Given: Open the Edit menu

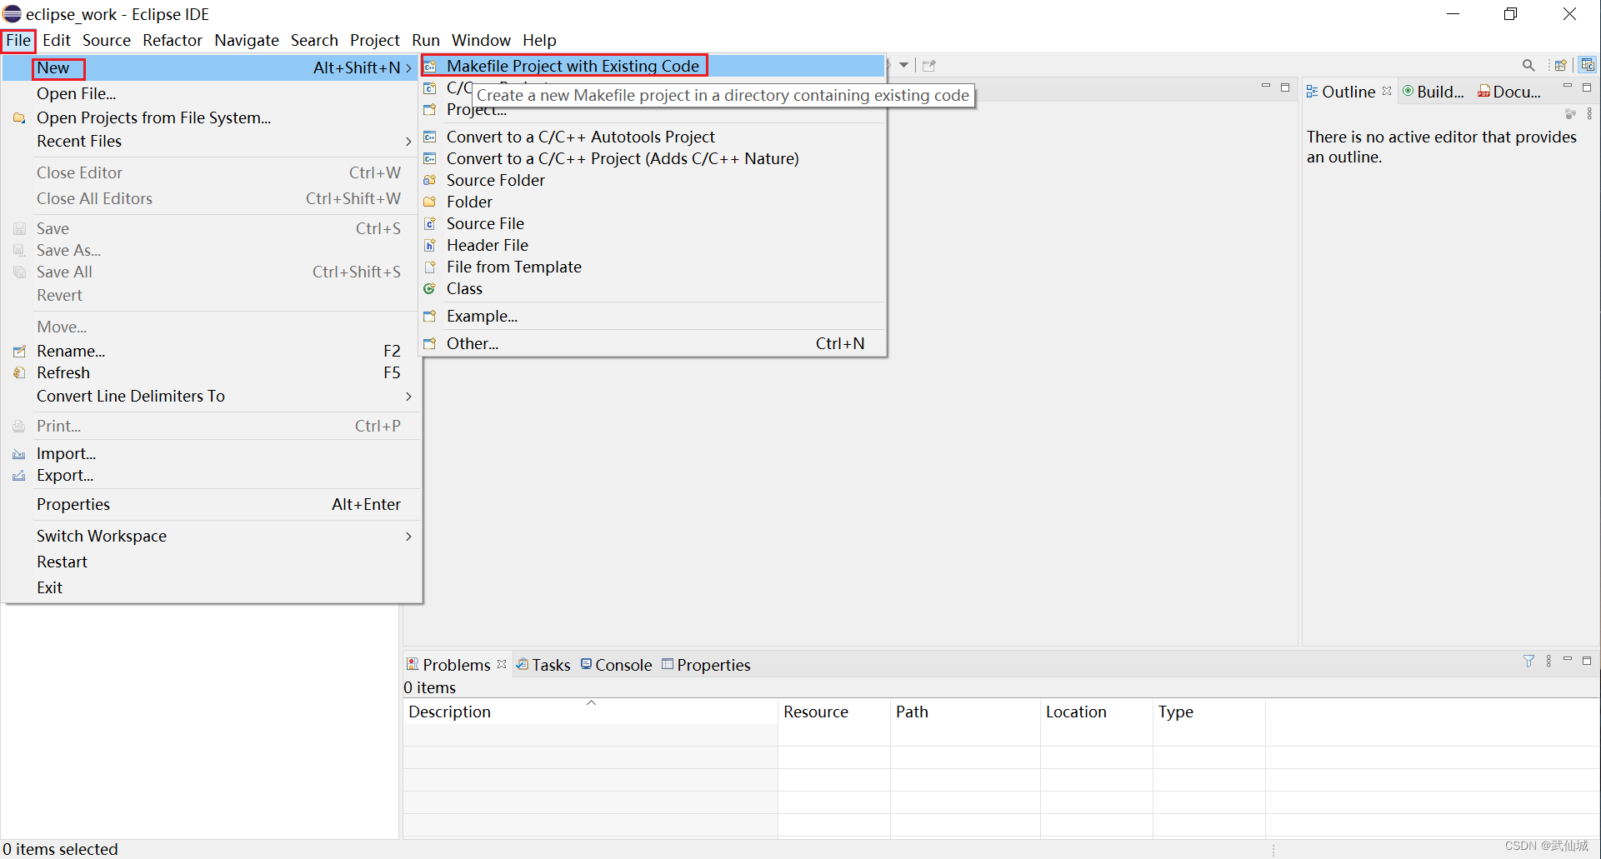Looking at the screenshot, I should [57, 40].
